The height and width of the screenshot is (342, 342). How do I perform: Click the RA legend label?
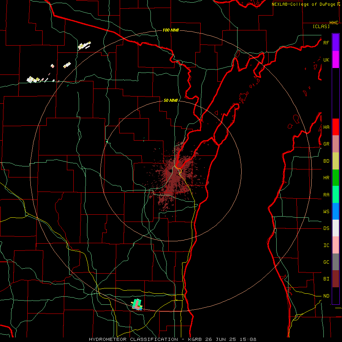coord(326,195)
